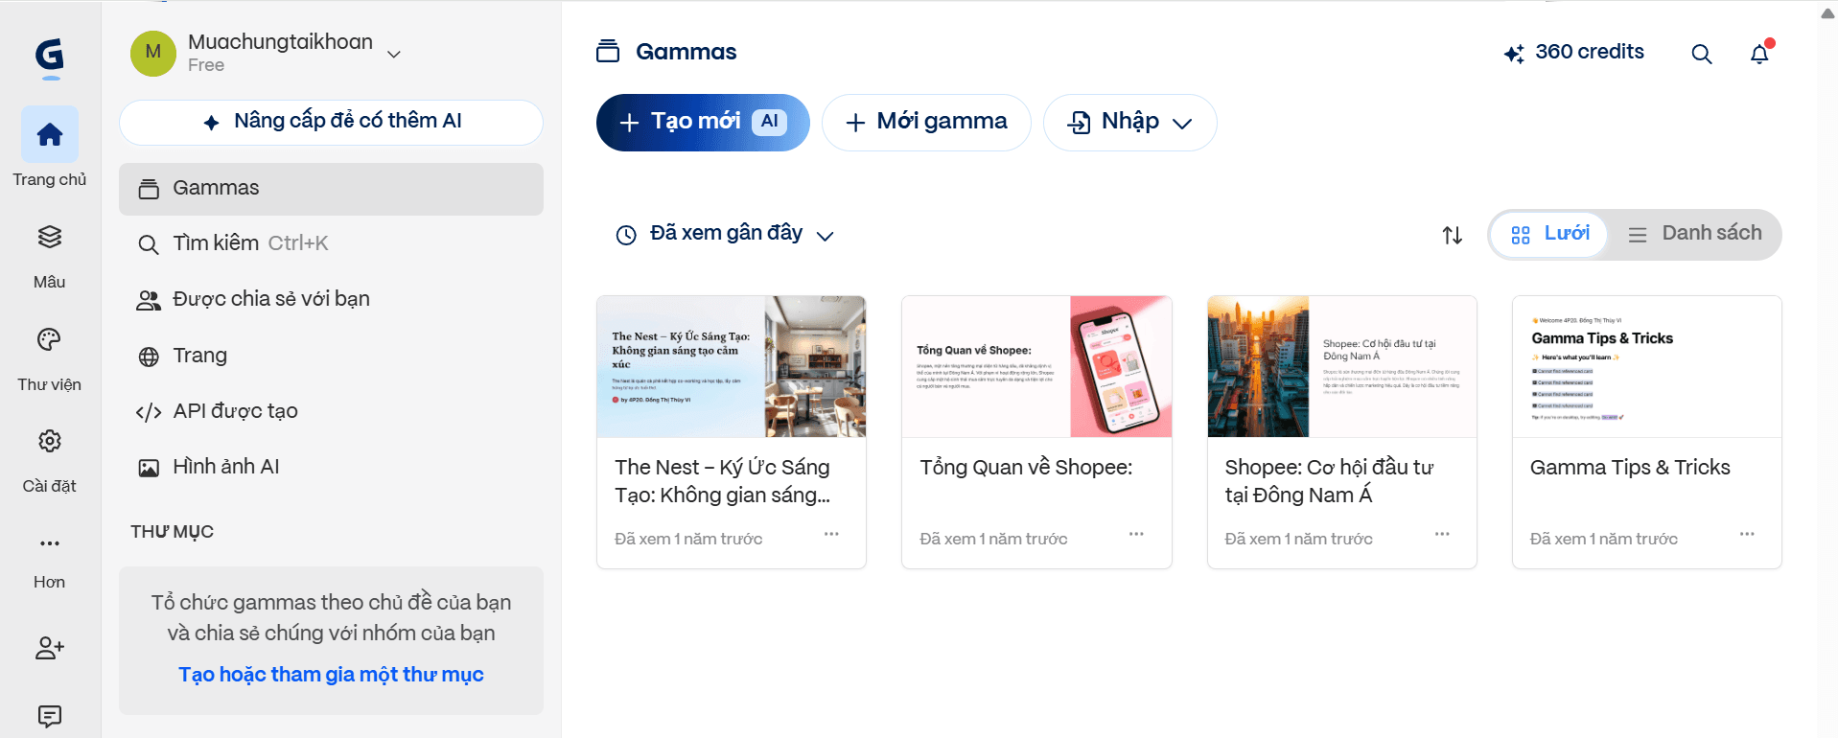Open Cài đặt settings gear icon

click(x=50, y=441)
